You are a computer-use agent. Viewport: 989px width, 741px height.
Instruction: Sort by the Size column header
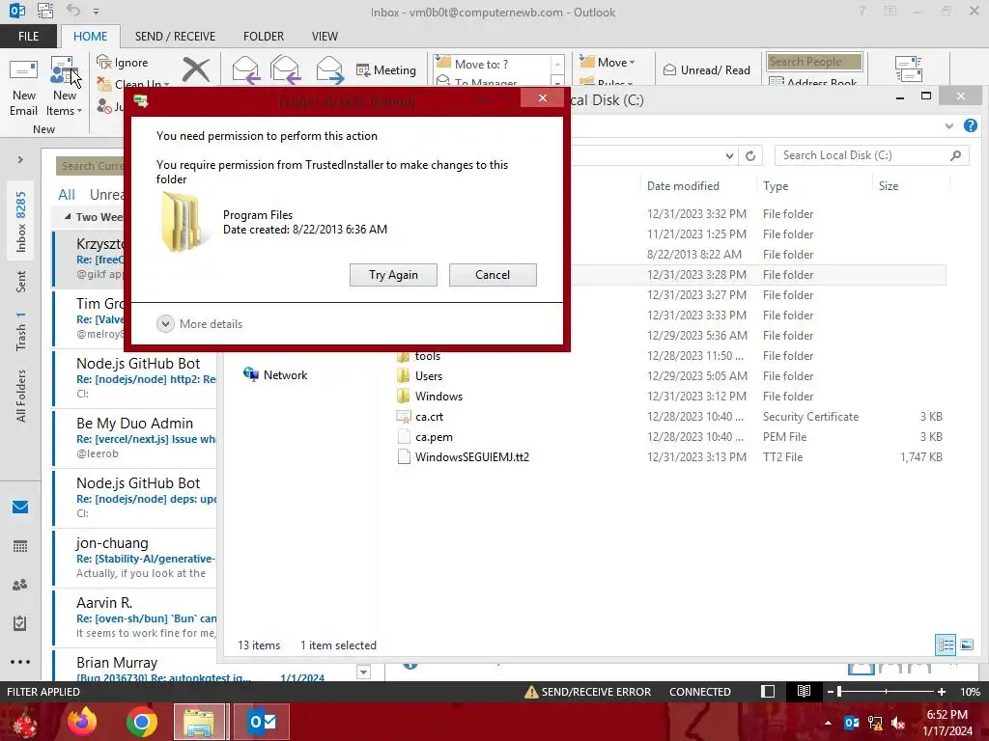click(889, 186)
